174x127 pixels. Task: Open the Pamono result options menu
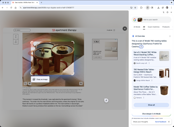tap(144, 98)
